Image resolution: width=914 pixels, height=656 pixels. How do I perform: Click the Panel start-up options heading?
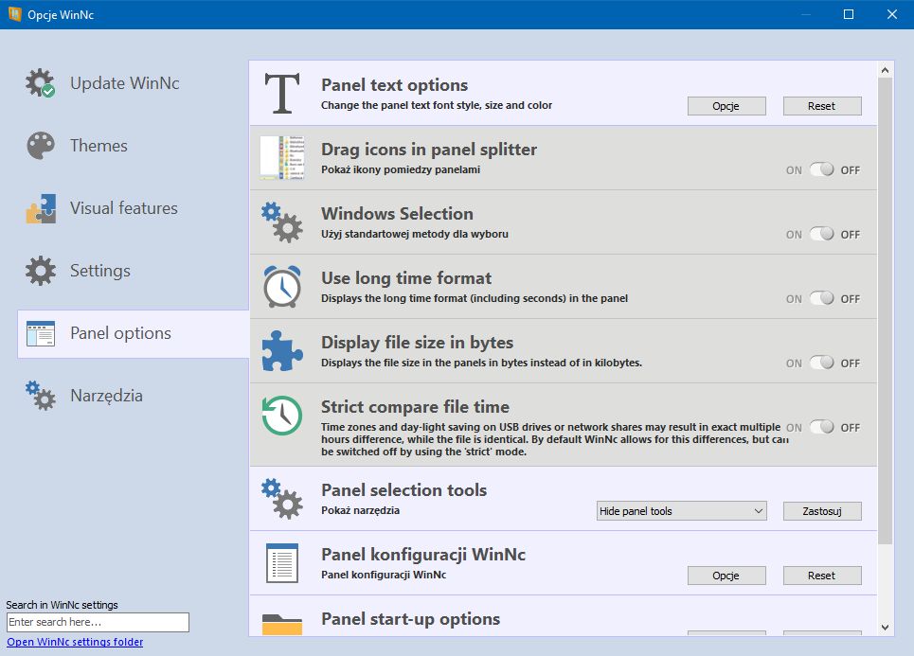point(410,619)
